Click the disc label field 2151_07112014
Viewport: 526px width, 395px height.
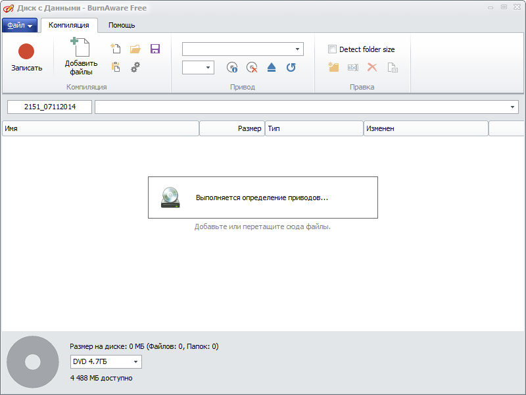click(50, 107)
